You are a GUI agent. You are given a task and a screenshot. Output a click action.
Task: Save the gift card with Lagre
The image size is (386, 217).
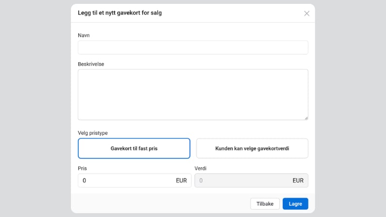point(295,204)
